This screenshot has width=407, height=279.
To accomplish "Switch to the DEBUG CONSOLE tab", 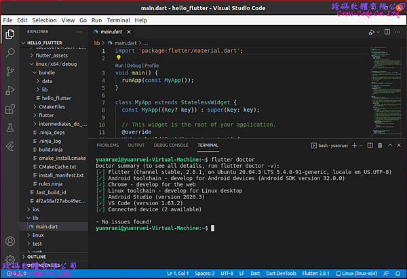I will (171, 145).
